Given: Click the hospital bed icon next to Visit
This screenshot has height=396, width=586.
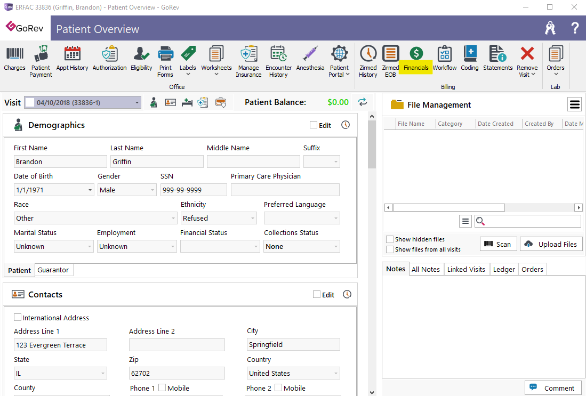Looking at the screenshot, I should 187,102.
